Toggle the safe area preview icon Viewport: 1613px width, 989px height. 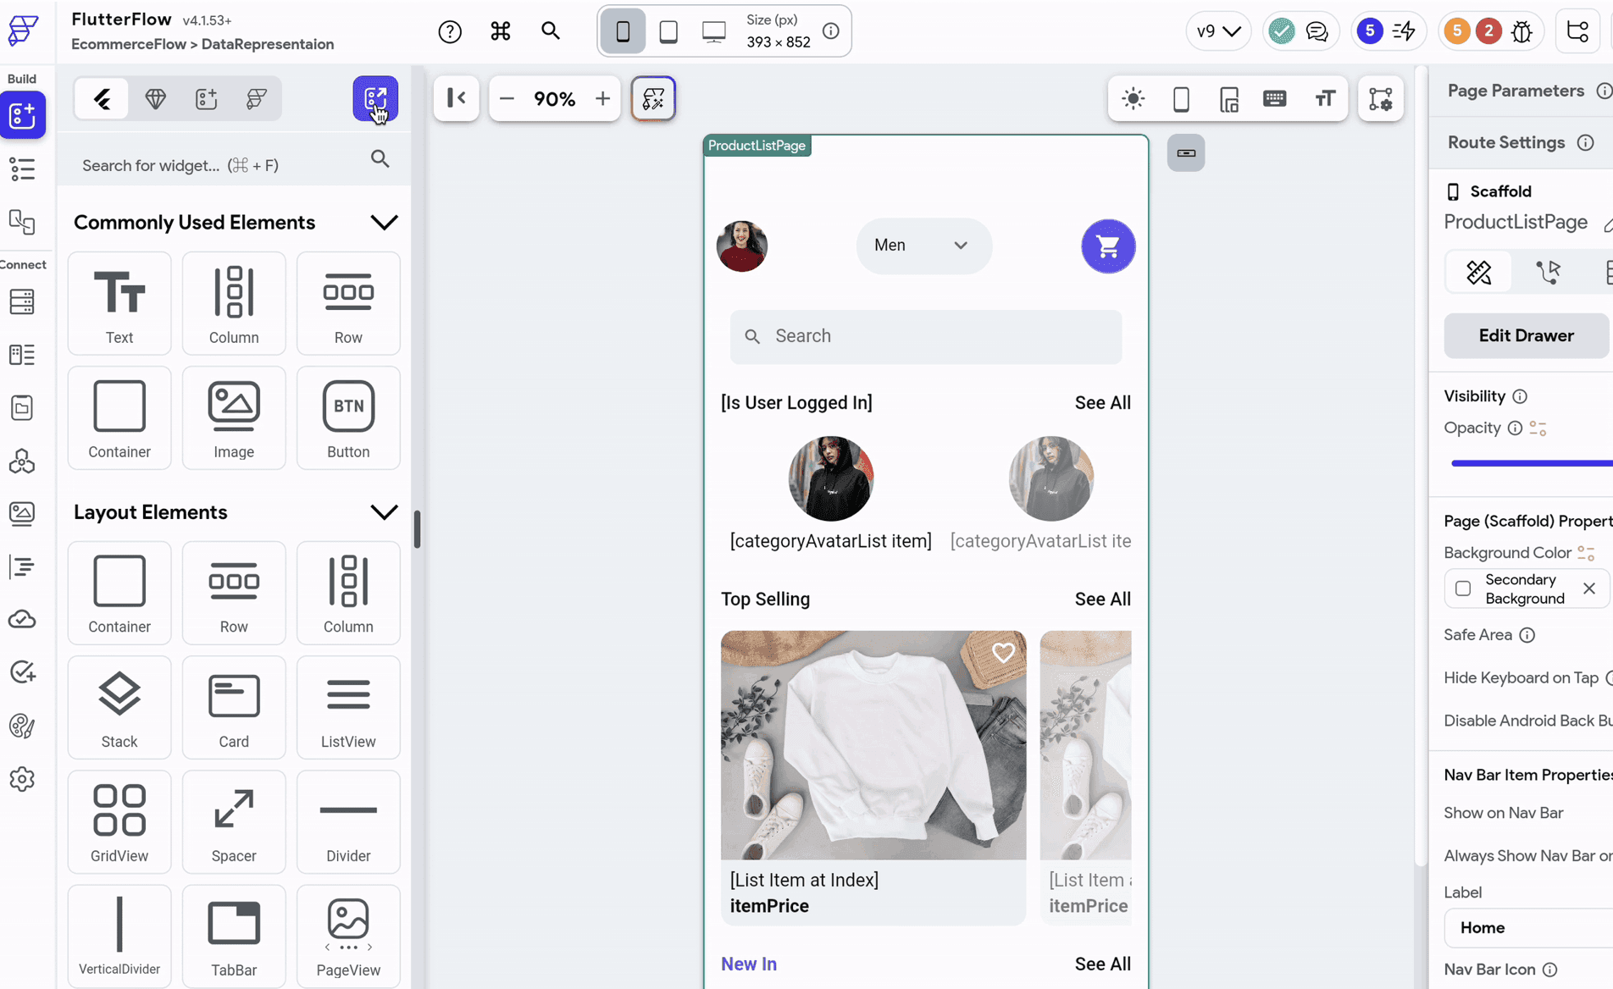tap(1229, 98)
